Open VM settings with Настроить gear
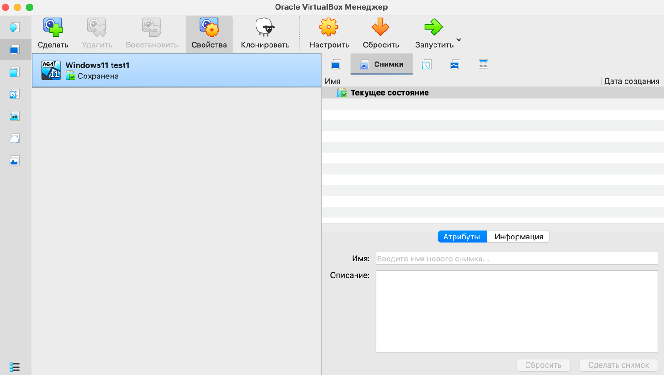 pyautogui.click(x=329, y=28)
